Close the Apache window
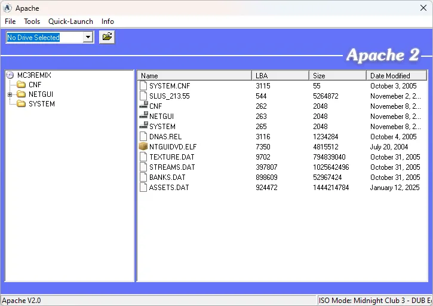This screenshot has height=306, width=433. tap(423, 8)
